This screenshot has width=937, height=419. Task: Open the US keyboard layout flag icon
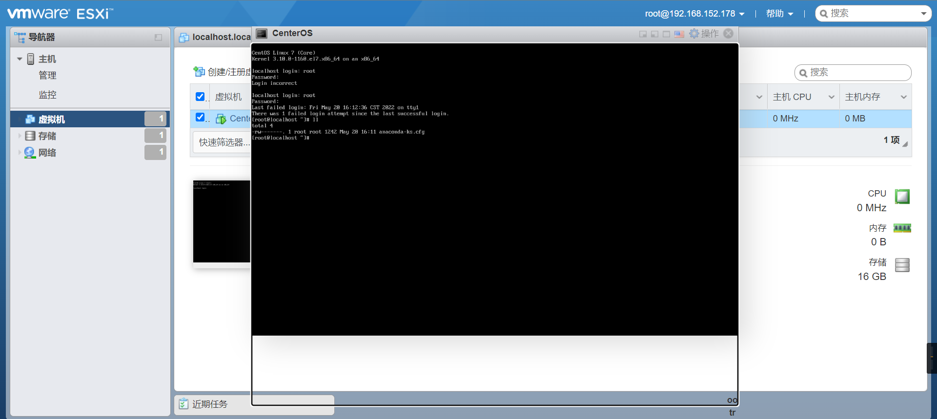click(x=679, y=34)
